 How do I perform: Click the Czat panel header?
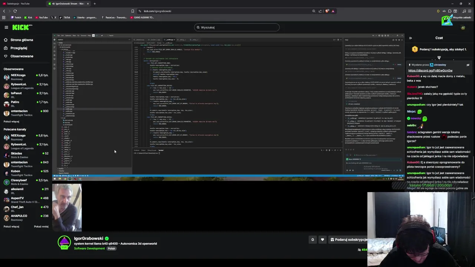pyautogui.click(x=439, y=38)
